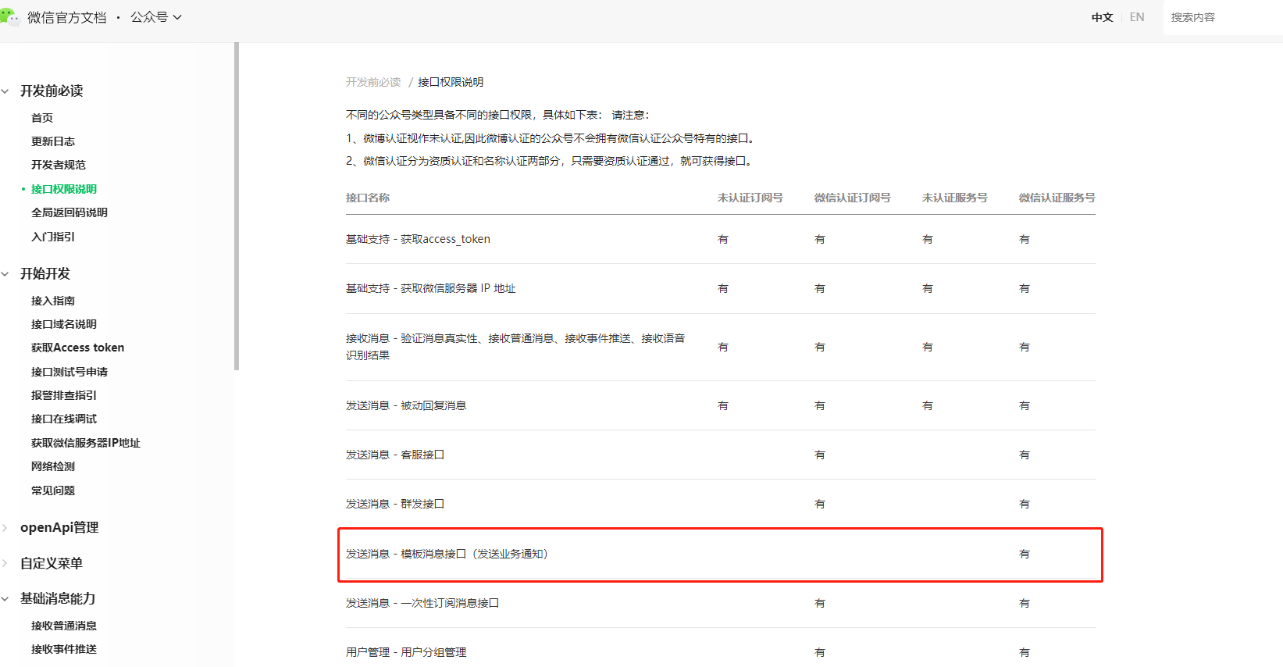The image size is (1283, 667).
Task: Open 接收普通消息 page
Action: pyautogui.click(x=64, y=626)
